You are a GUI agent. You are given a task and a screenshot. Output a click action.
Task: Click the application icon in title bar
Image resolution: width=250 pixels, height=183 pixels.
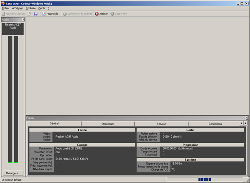(x=3, y=3)
